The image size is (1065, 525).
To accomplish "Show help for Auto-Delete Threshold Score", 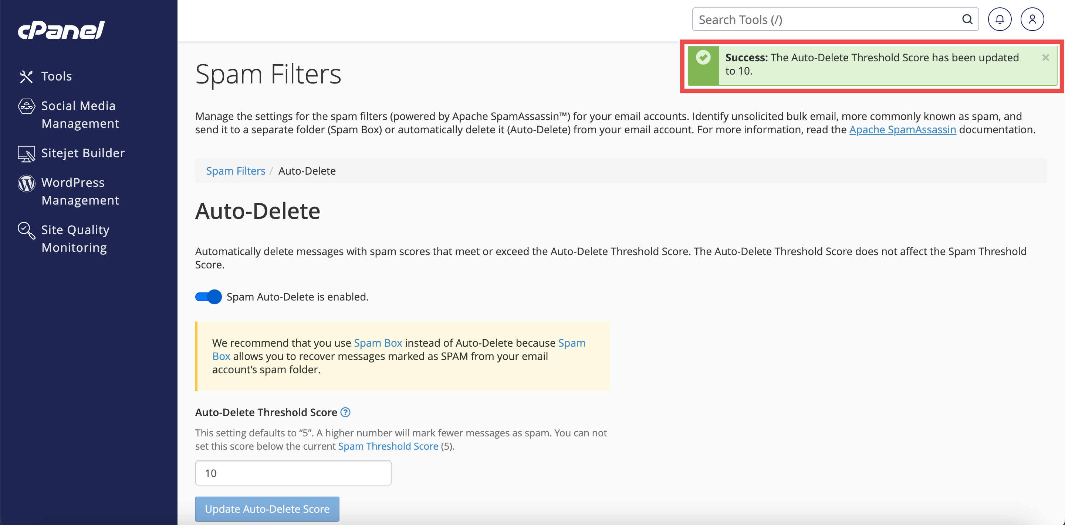I will [x=345, y=412].
